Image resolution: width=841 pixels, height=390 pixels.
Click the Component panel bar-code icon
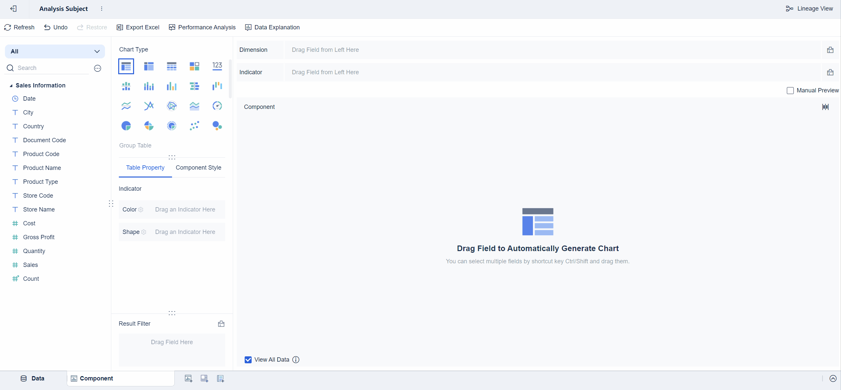[x=825, y=107]
